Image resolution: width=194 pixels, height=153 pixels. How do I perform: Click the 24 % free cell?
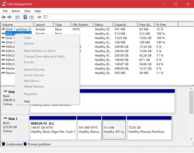click(160, 64)
